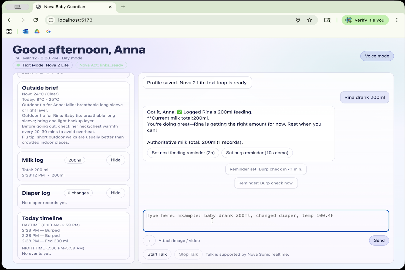Set next feeding reminder for 2h
The image size is (405, 270).
(183, 153)
